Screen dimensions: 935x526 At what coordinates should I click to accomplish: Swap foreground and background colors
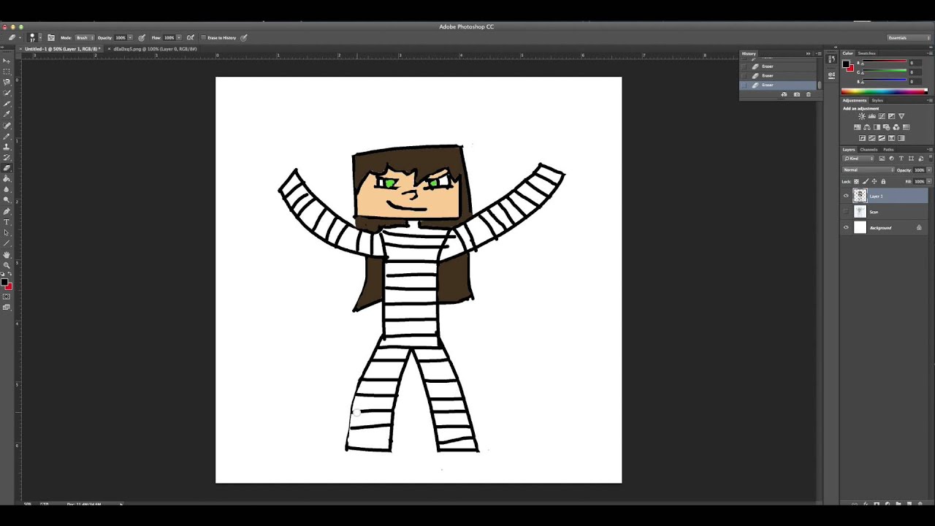tap(9, 274)
